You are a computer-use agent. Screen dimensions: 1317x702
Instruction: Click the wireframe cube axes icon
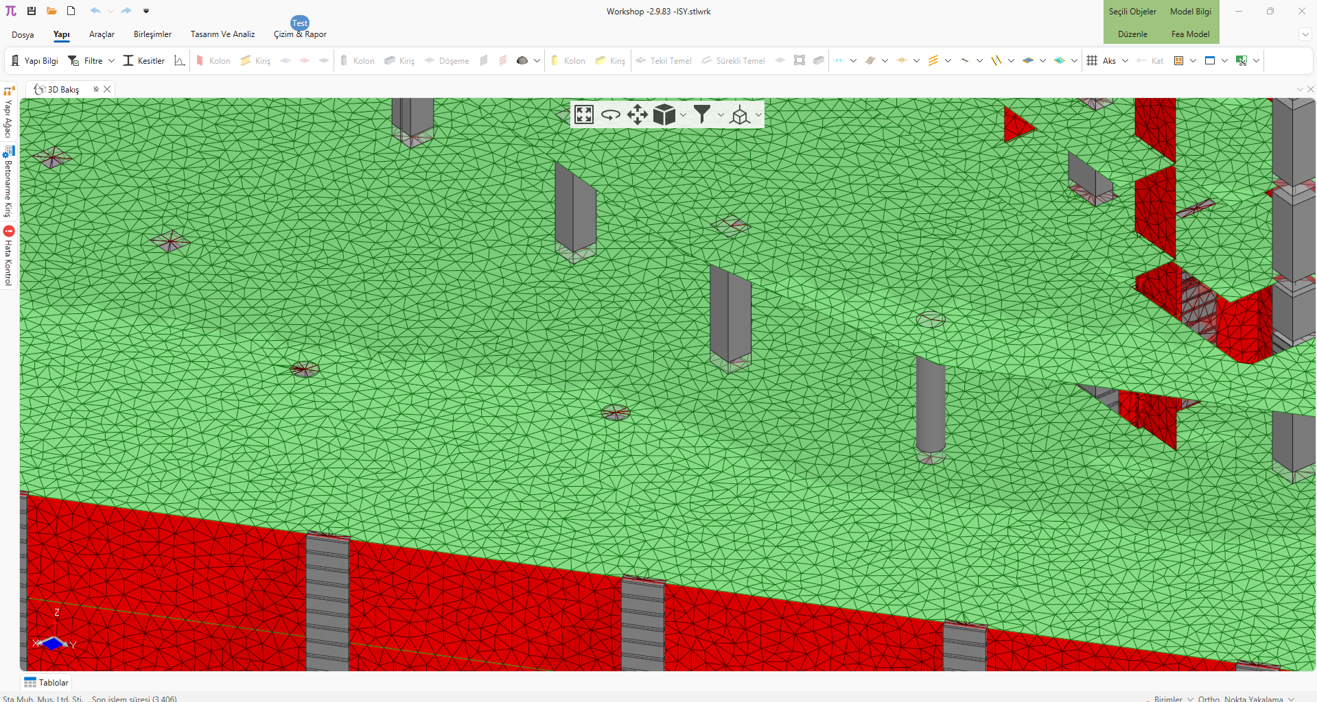click(740, 115)
